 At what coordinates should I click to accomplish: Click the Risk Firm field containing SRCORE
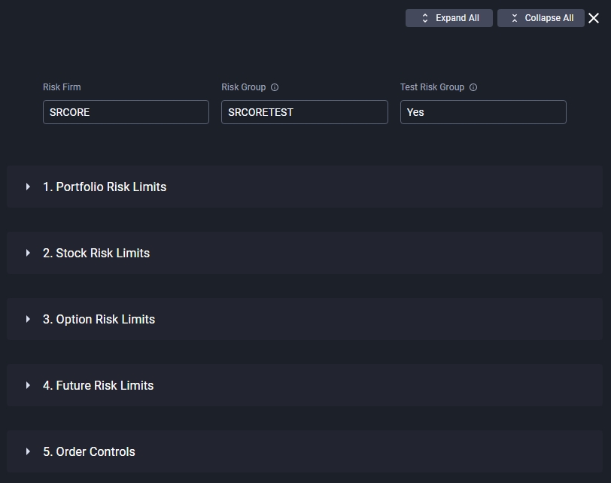pos(126,112)
